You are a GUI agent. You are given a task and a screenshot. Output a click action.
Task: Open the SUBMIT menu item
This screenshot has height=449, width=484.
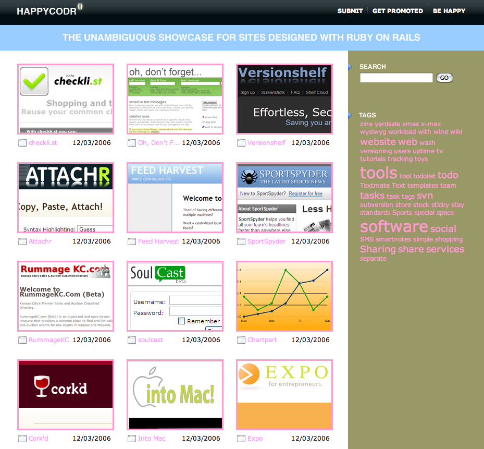click(x=350, y=11)
